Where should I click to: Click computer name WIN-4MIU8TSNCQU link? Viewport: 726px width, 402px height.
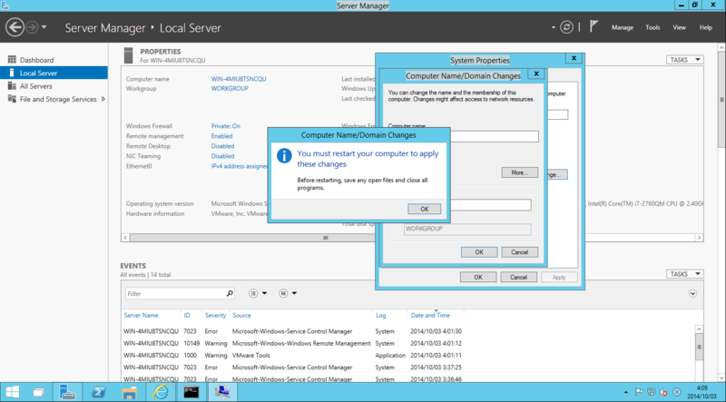[x=239, y=79]
